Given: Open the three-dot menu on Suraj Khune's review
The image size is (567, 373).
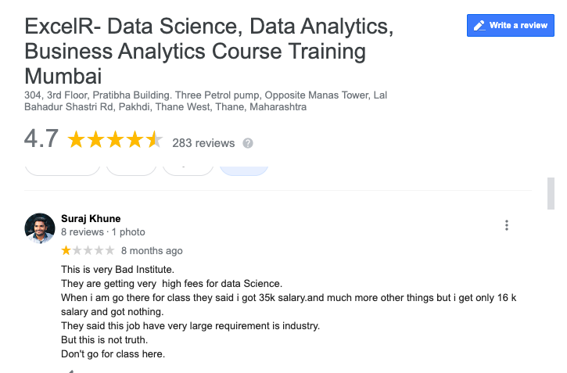Looking at the screenshot, I should (507, 225).
